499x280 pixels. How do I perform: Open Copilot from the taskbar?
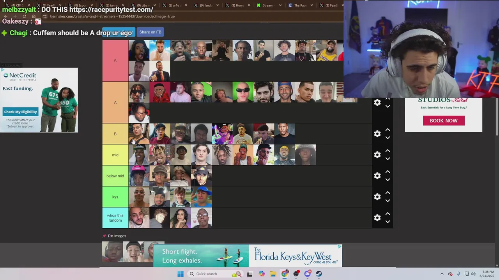click(x=262, y=274)
